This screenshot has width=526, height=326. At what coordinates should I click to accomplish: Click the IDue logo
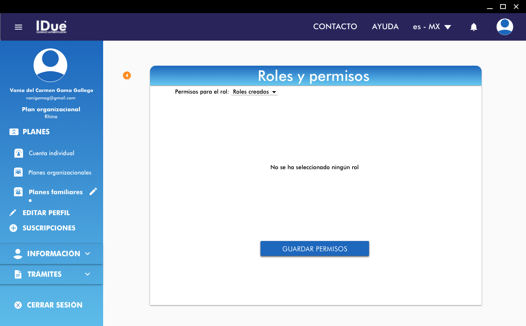point(51,27)
